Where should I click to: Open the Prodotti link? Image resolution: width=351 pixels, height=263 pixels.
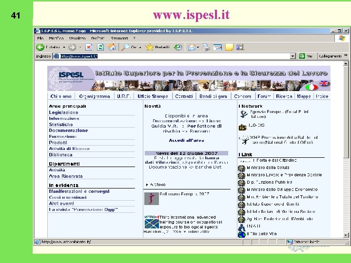[x=58, y=143]
